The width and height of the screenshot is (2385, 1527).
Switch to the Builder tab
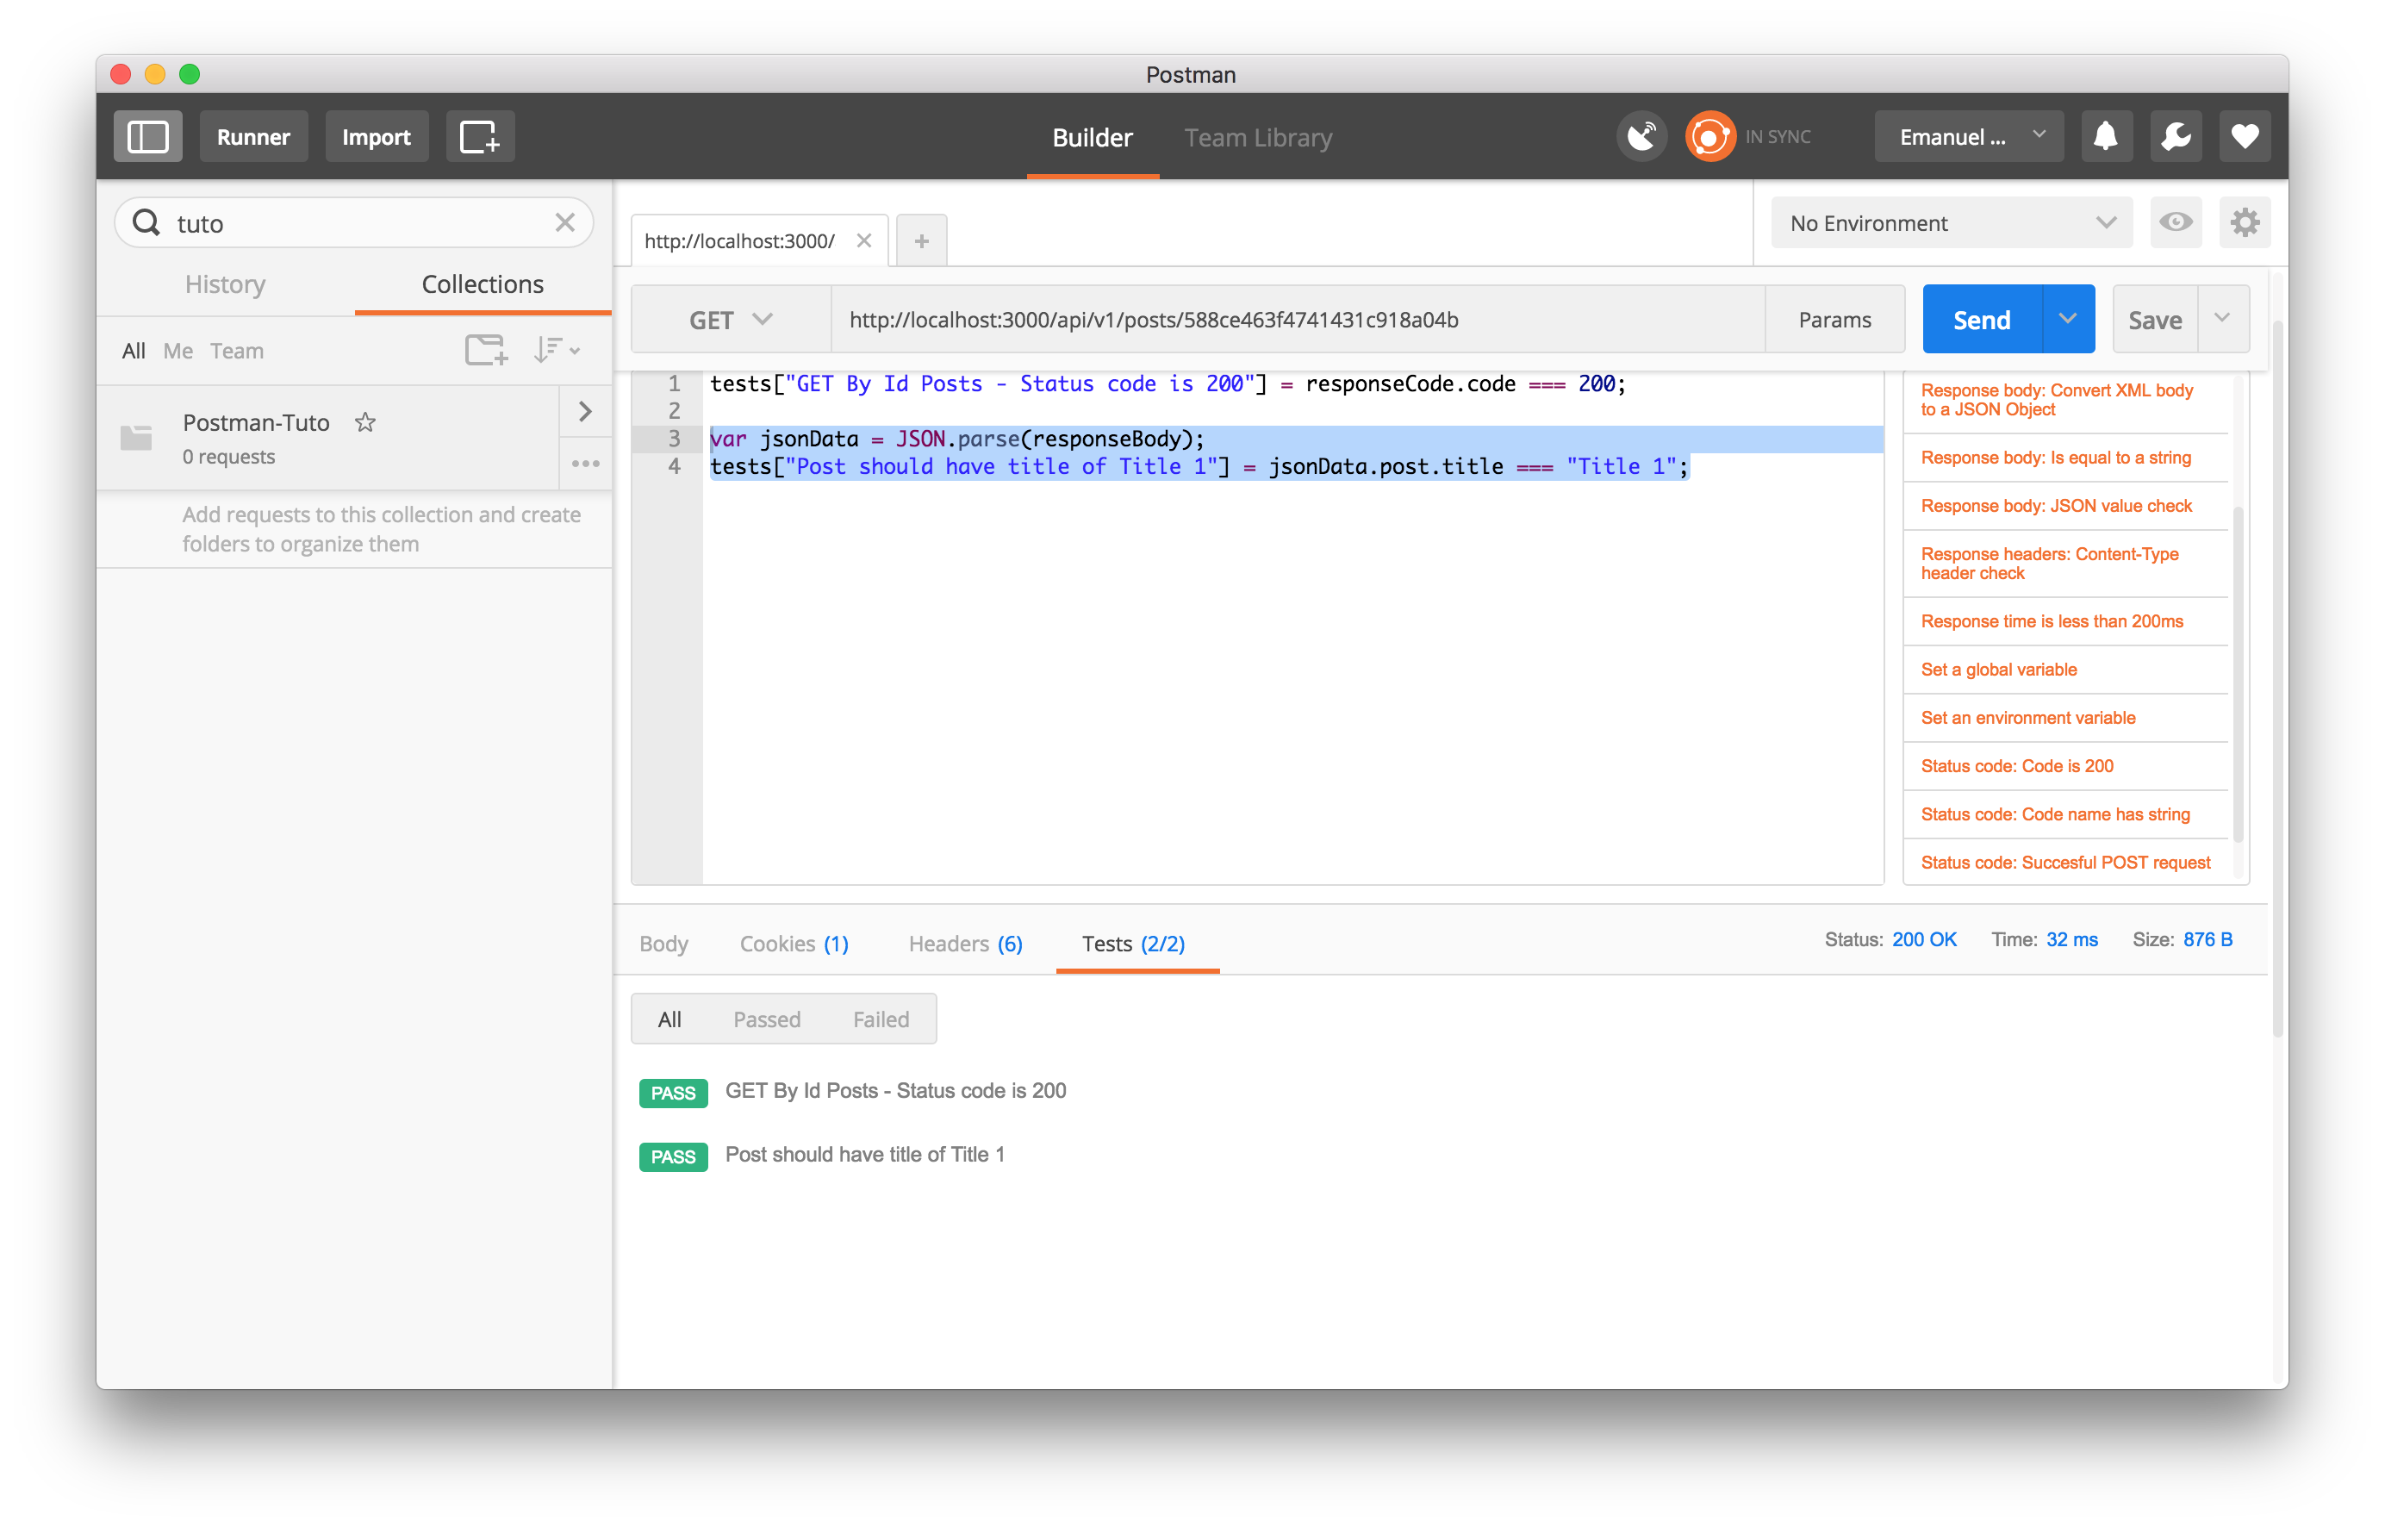pyautogui.click(x=1093, y=138)
